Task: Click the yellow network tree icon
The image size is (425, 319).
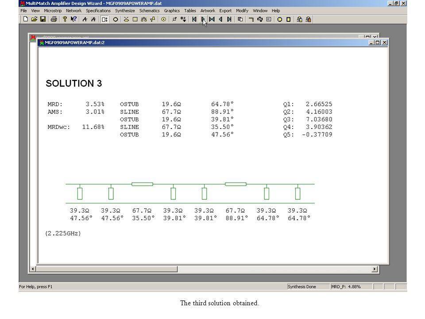Action: pos(143,19)
